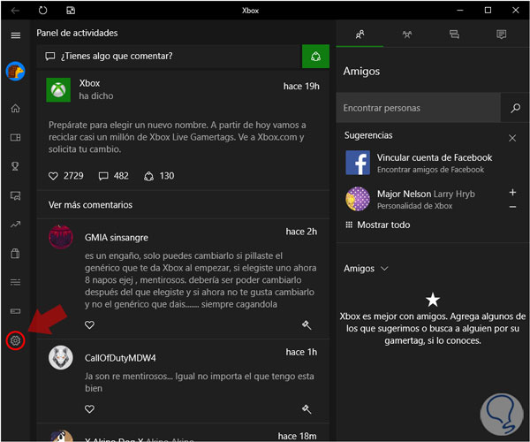This screenshot has height=442, width=530.
Task: Share the Xbox post with 130 shares
Action: tap(159, 176)
